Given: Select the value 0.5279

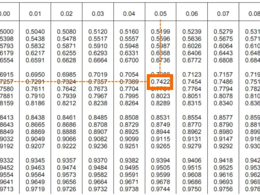Looking at the screenshot, I should [223, 31].
